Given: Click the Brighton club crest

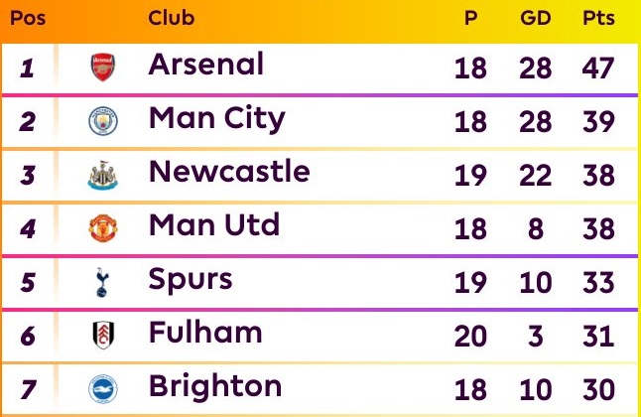Looking at the screenshot, I should tap(103, 389).
